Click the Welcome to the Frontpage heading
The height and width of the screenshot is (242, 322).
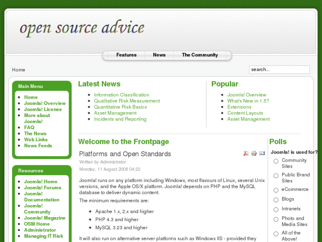click(124, 142)
